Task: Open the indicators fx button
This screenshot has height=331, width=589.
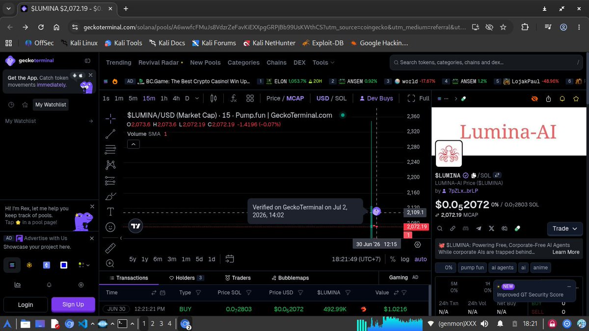Action: click(234, 98)
